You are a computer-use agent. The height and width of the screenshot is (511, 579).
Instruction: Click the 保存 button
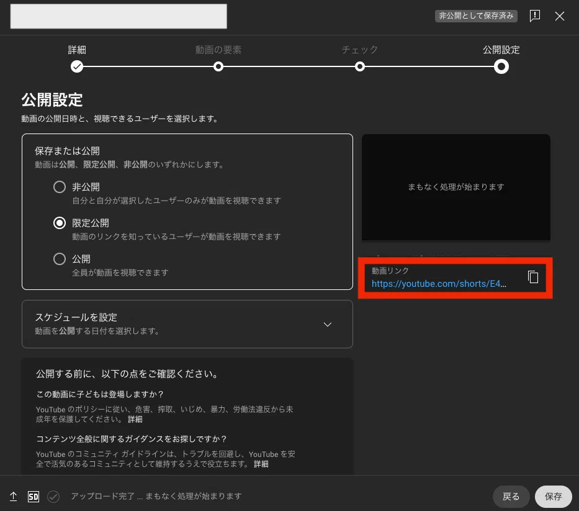click(x=553, y=496)
